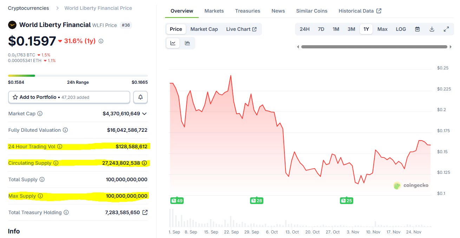
Task: Open Total Treasury Holding external link
Action: (145, 212)
